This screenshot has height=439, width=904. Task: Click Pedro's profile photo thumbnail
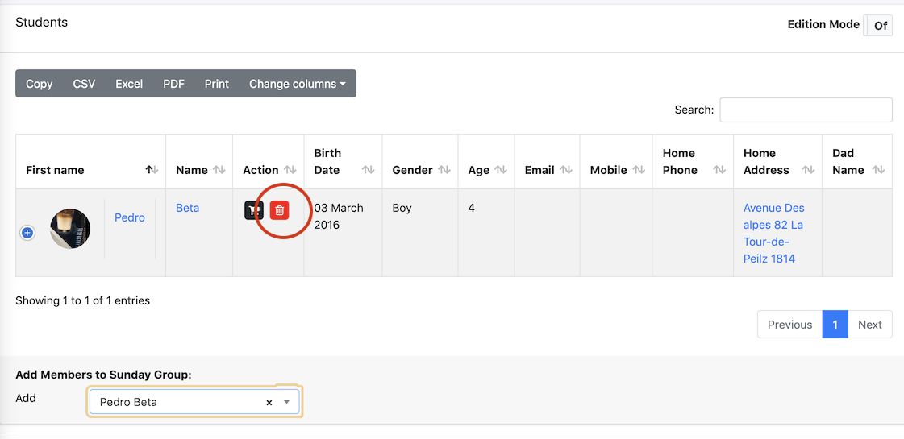pos(70,229)
